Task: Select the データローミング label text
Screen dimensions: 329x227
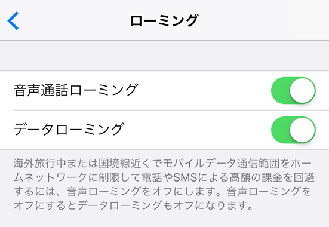Action: click(x=69, y=130)
